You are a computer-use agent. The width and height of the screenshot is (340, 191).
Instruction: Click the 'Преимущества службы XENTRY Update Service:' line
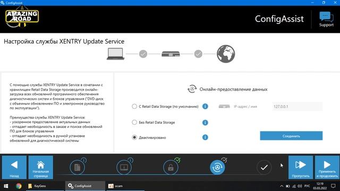(47, 117)
